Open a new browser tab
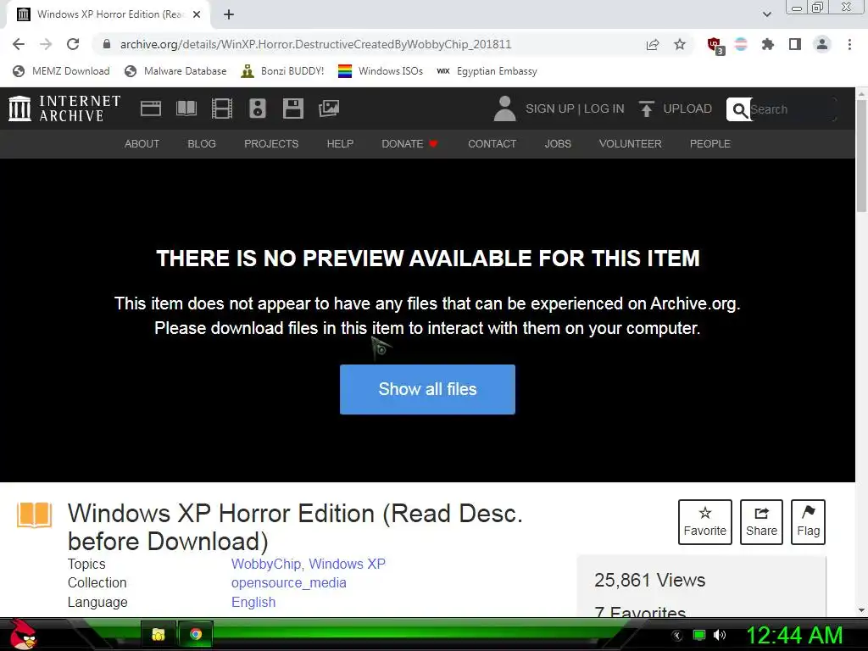The width and height of the screenshot is (868, 651). click(229, 15)
